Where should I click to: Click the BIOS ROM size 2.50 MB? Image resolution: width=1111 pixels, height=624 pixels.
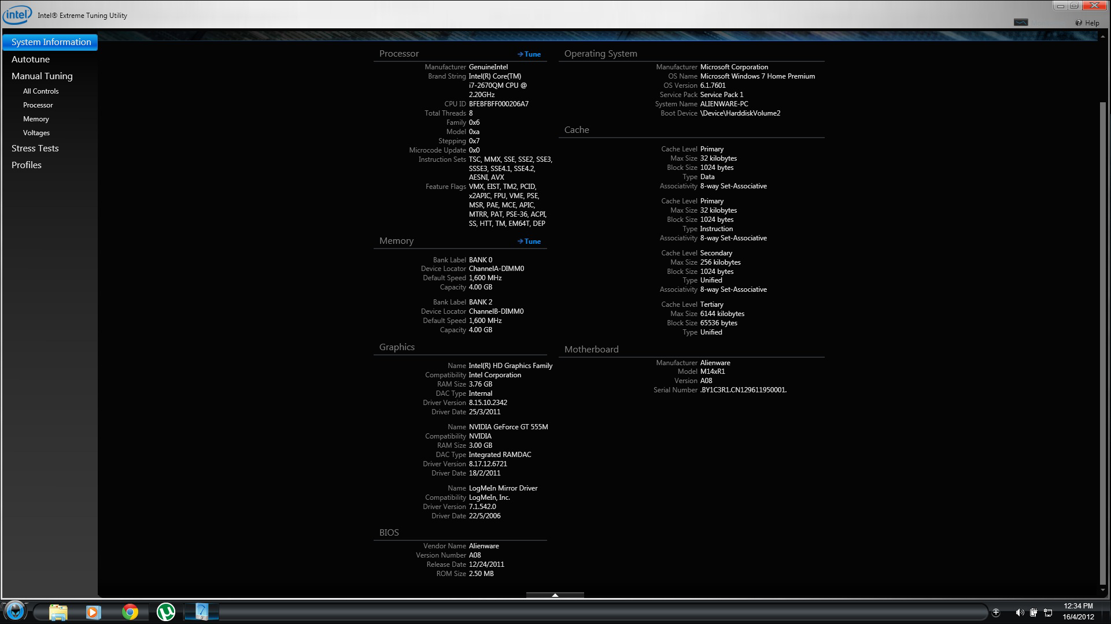coord(481,574)
